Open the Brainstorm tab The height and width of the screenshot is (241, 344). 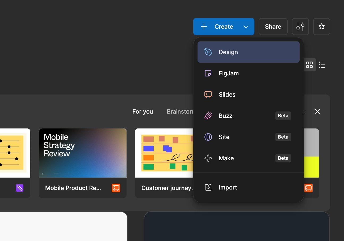click(180, 111)
